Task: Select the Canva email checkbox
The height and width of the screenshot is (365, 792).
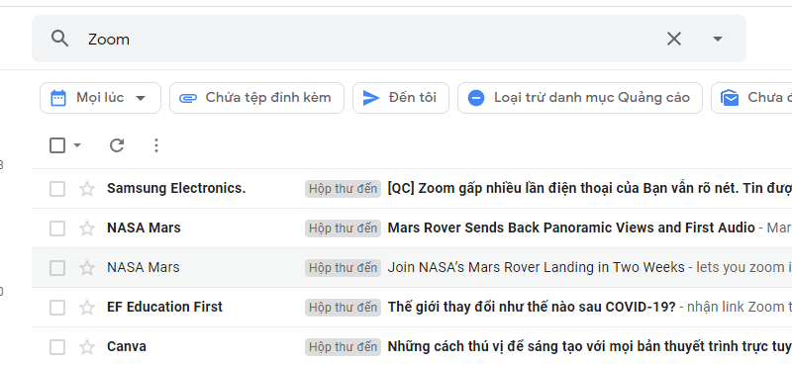Action: (x=57, y=347)
